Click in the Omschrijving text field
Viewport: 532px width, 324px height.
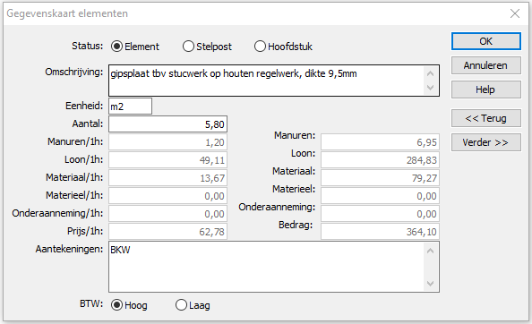pos(266,81)
